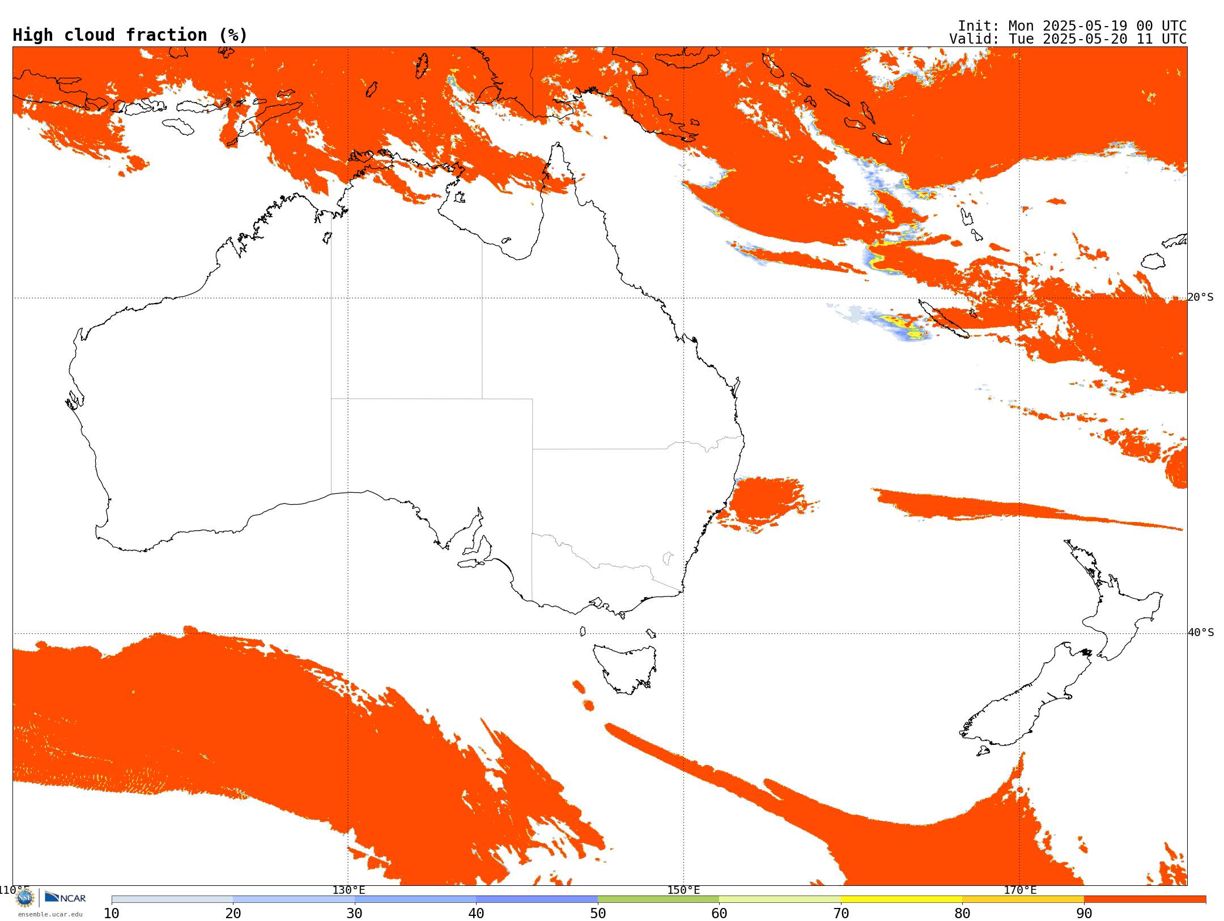Viewport: 1224px width, 921px height.
Task: Click the 110°E longitude label
Action: tap(14, 890)
